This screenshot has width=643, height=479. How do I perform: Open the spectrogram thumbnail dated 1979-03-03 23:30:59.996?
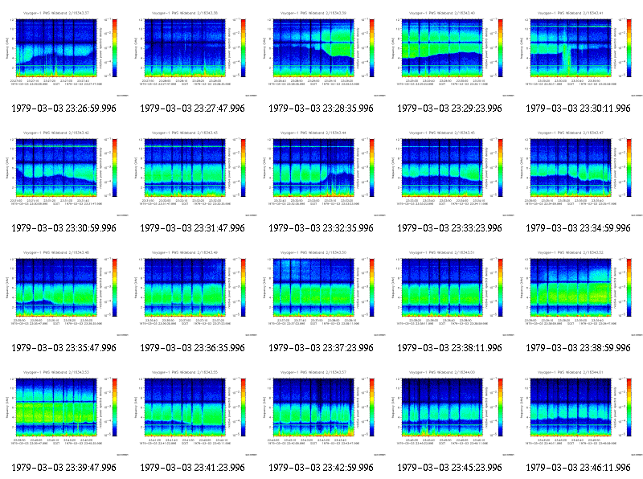[x=64, y=173]
